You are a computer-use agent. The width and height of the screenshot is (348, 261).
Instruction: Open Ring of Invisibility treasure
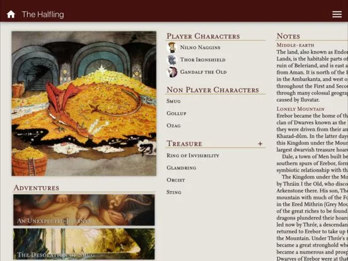click(x=193, y=156)
